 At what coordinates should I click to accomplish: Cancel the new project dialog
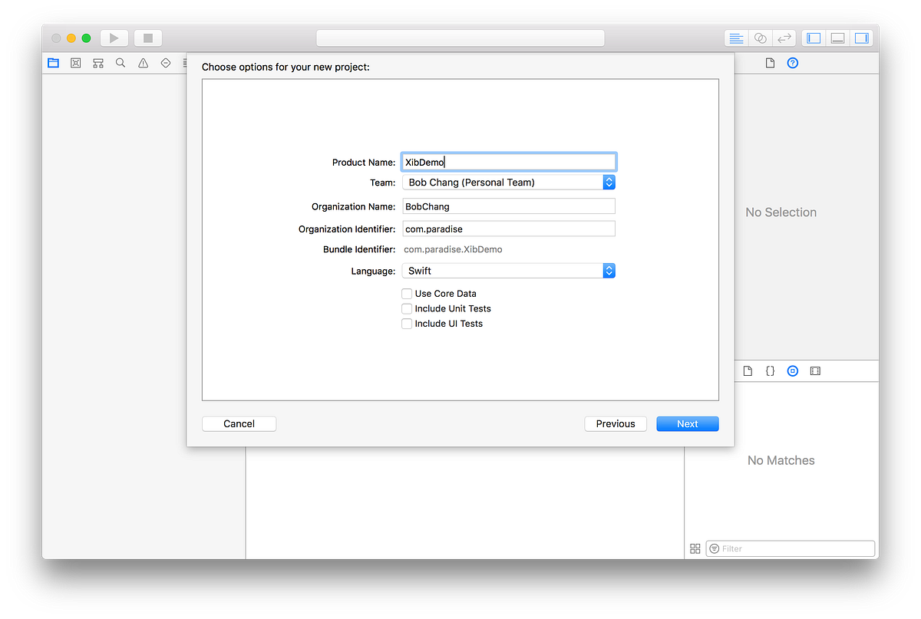pyautogui.click(x=239, y=423)
